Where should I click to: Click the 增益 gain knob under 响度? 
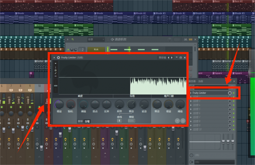tap(59, 104)
